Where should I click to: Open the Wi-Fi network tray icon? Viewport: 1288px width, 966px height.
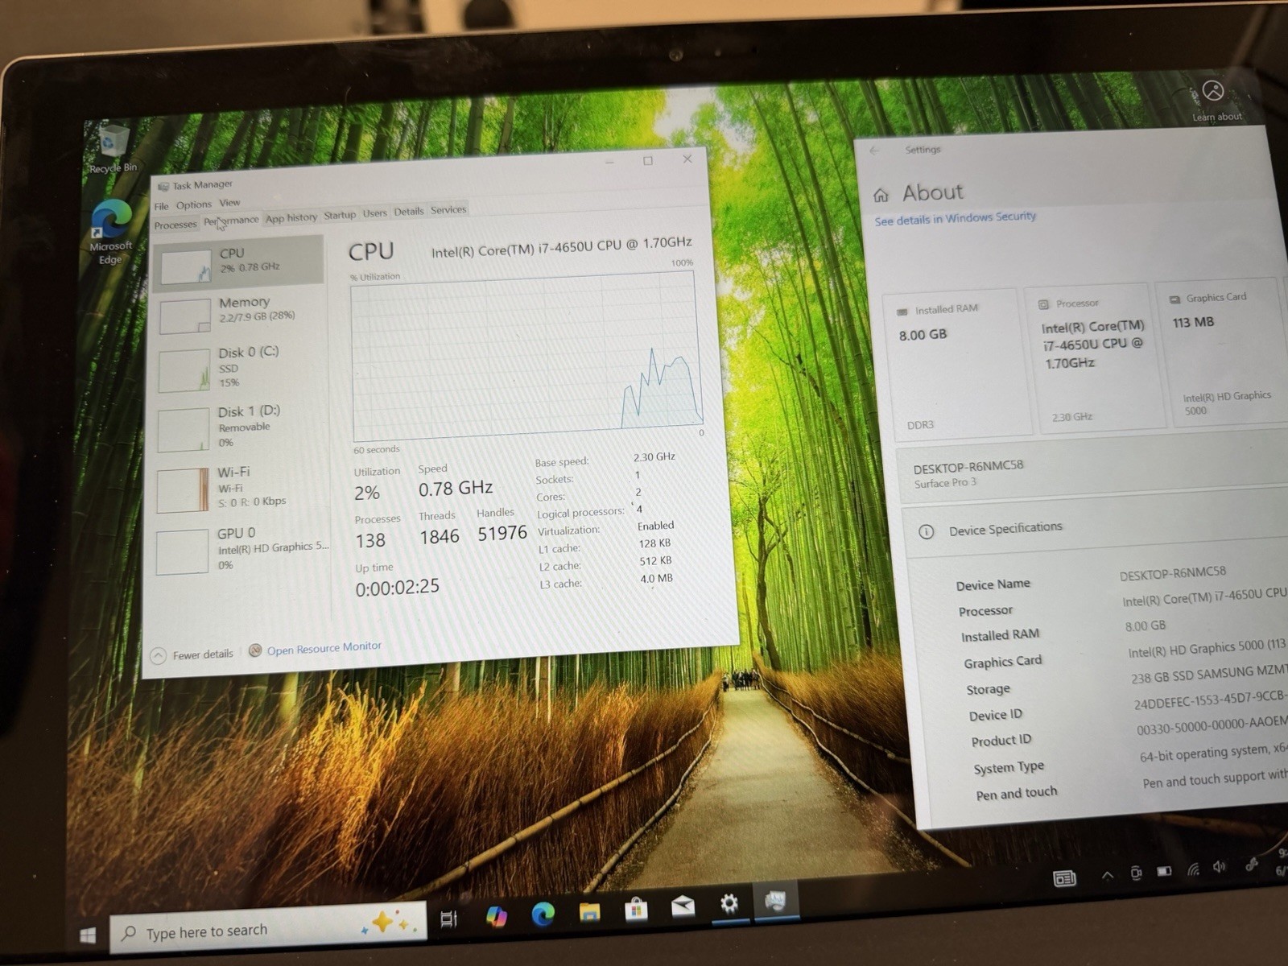point(1193,869)
